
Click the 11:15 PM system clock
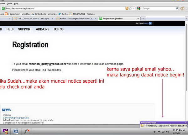pos(178,130)
